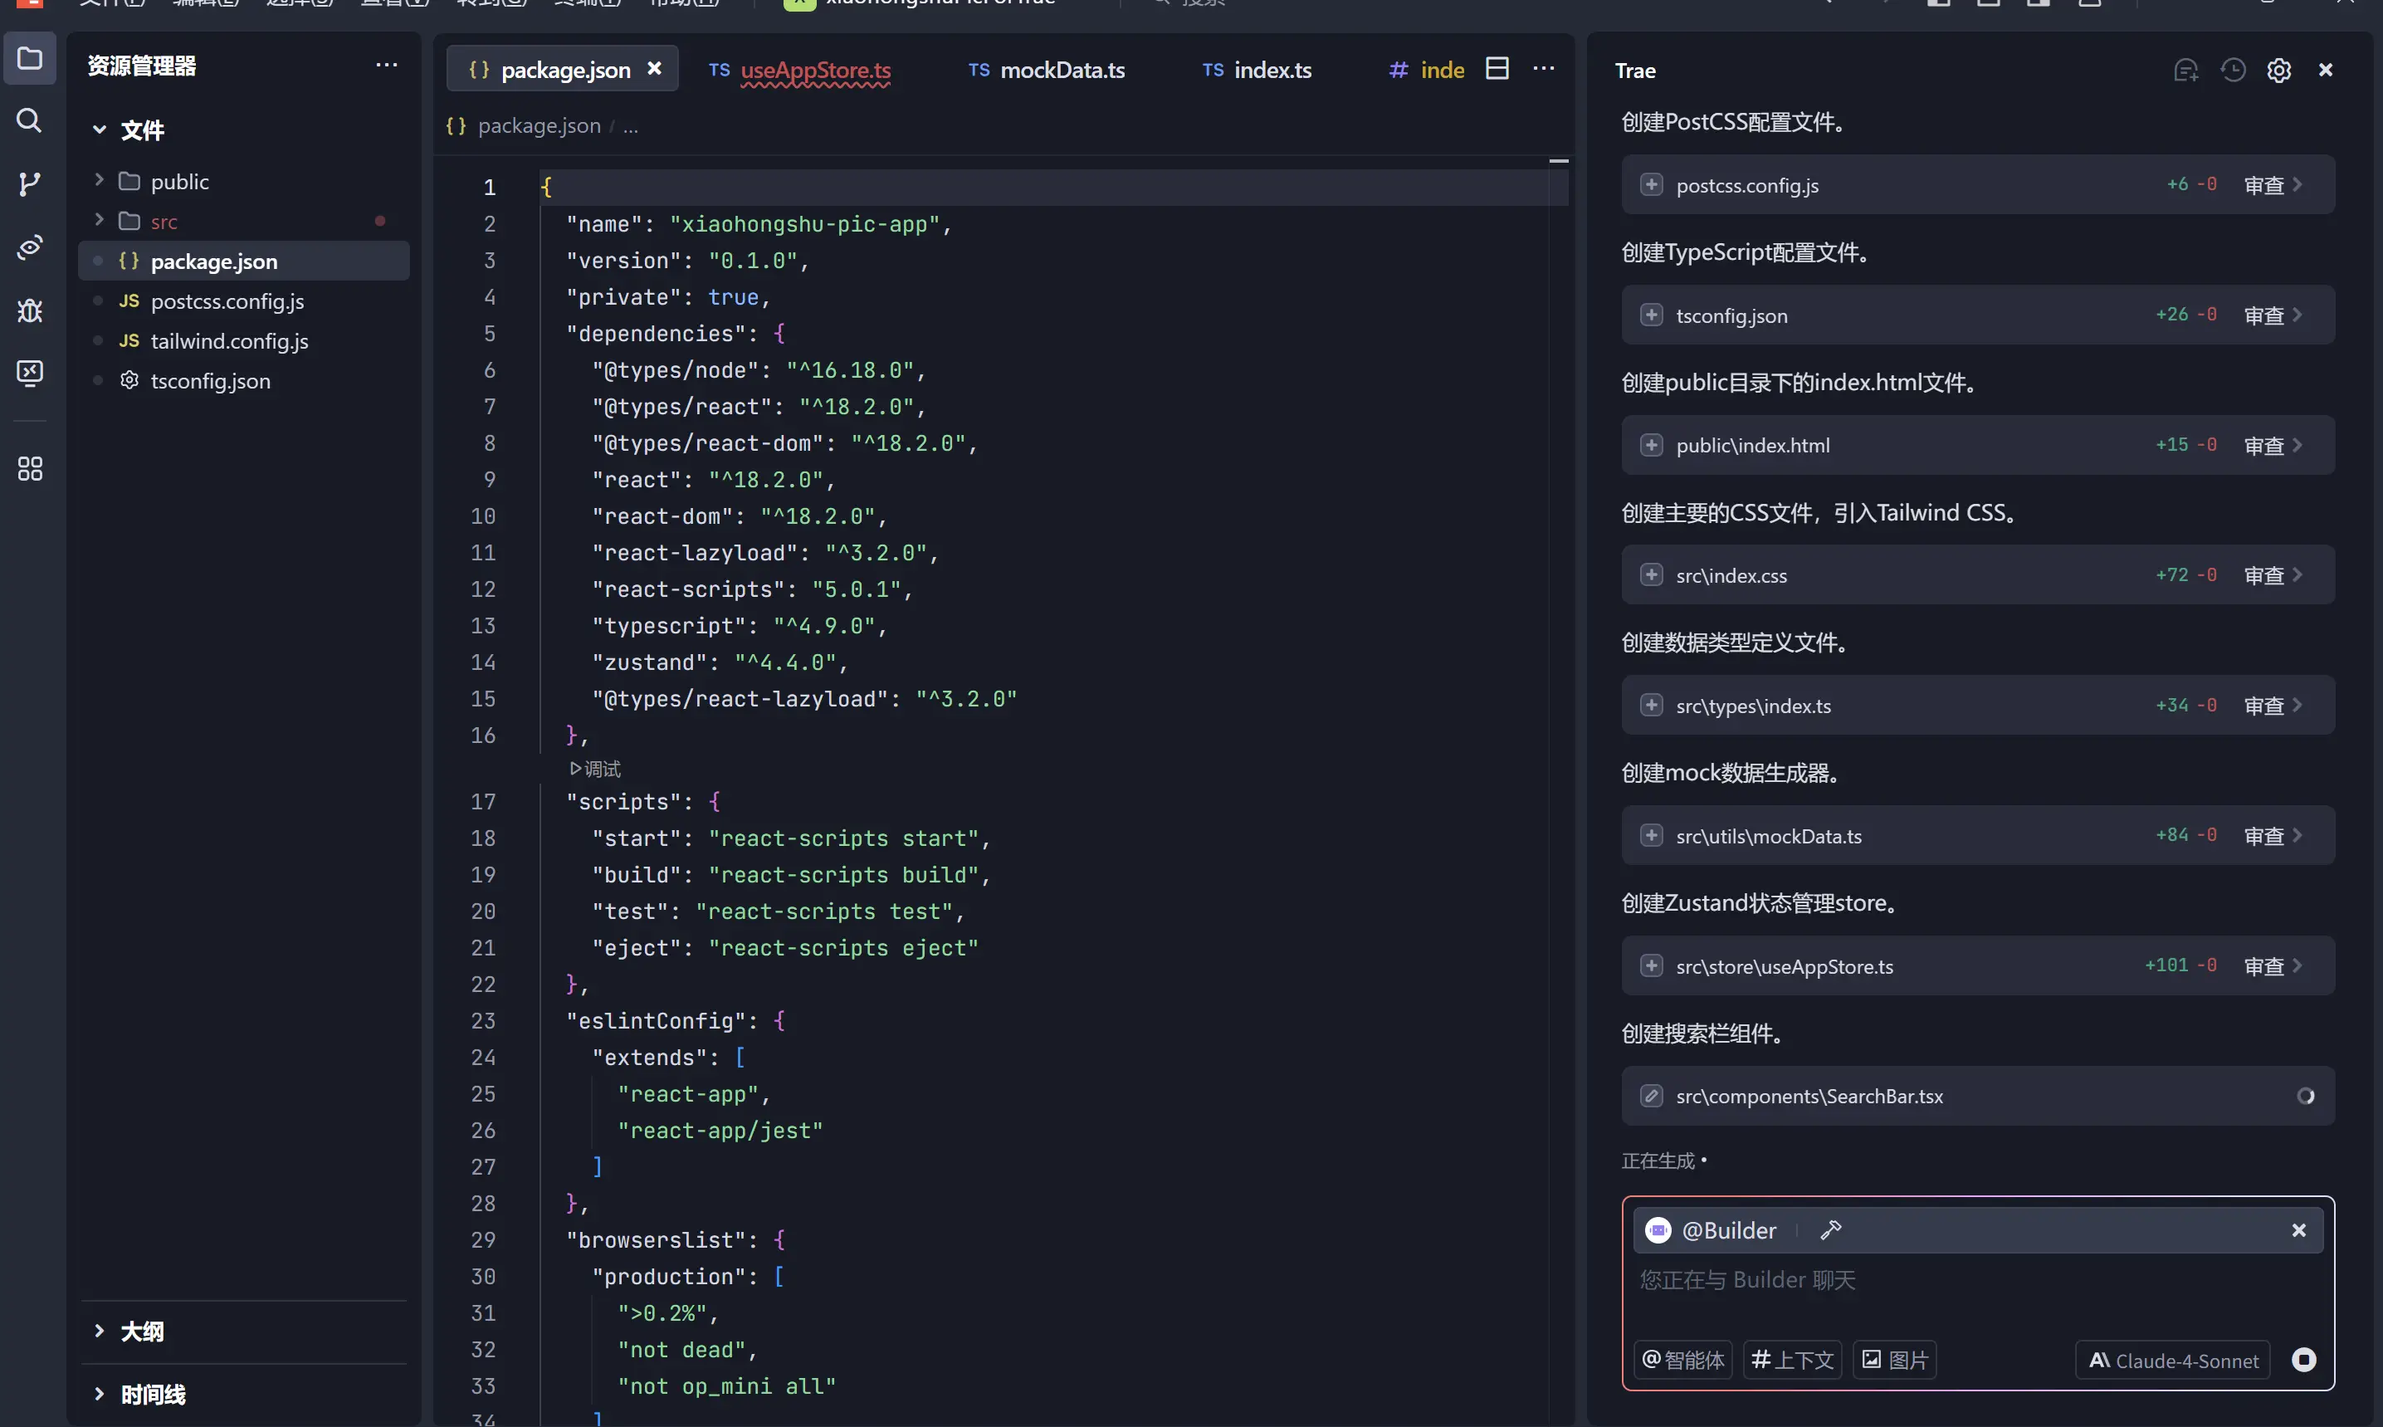Viewport: 2383px width, 1427px height.
Task: Switch to the index.ts tab
Action: (x=1257, y=71)
